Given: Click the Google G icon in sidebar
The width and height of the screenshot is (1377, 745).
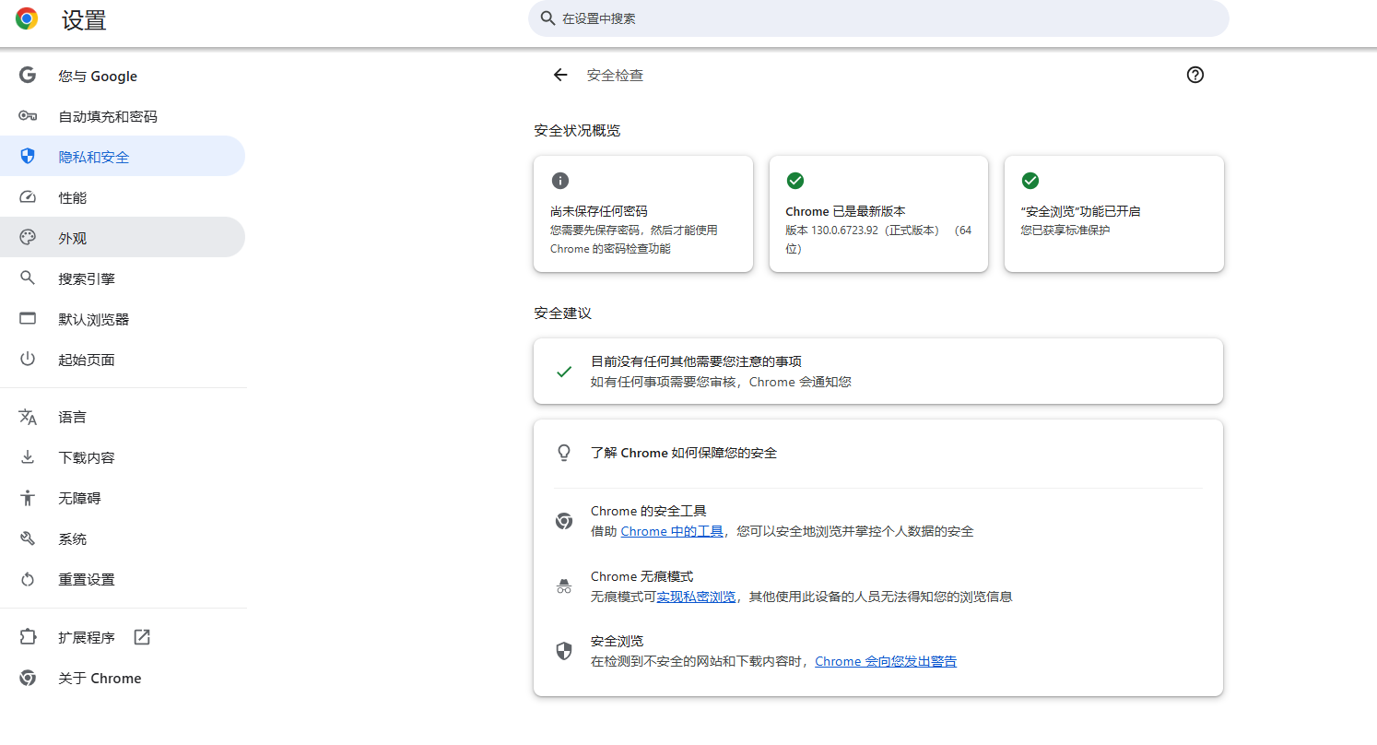Looking at the screenshot, I should click(28, 76).
